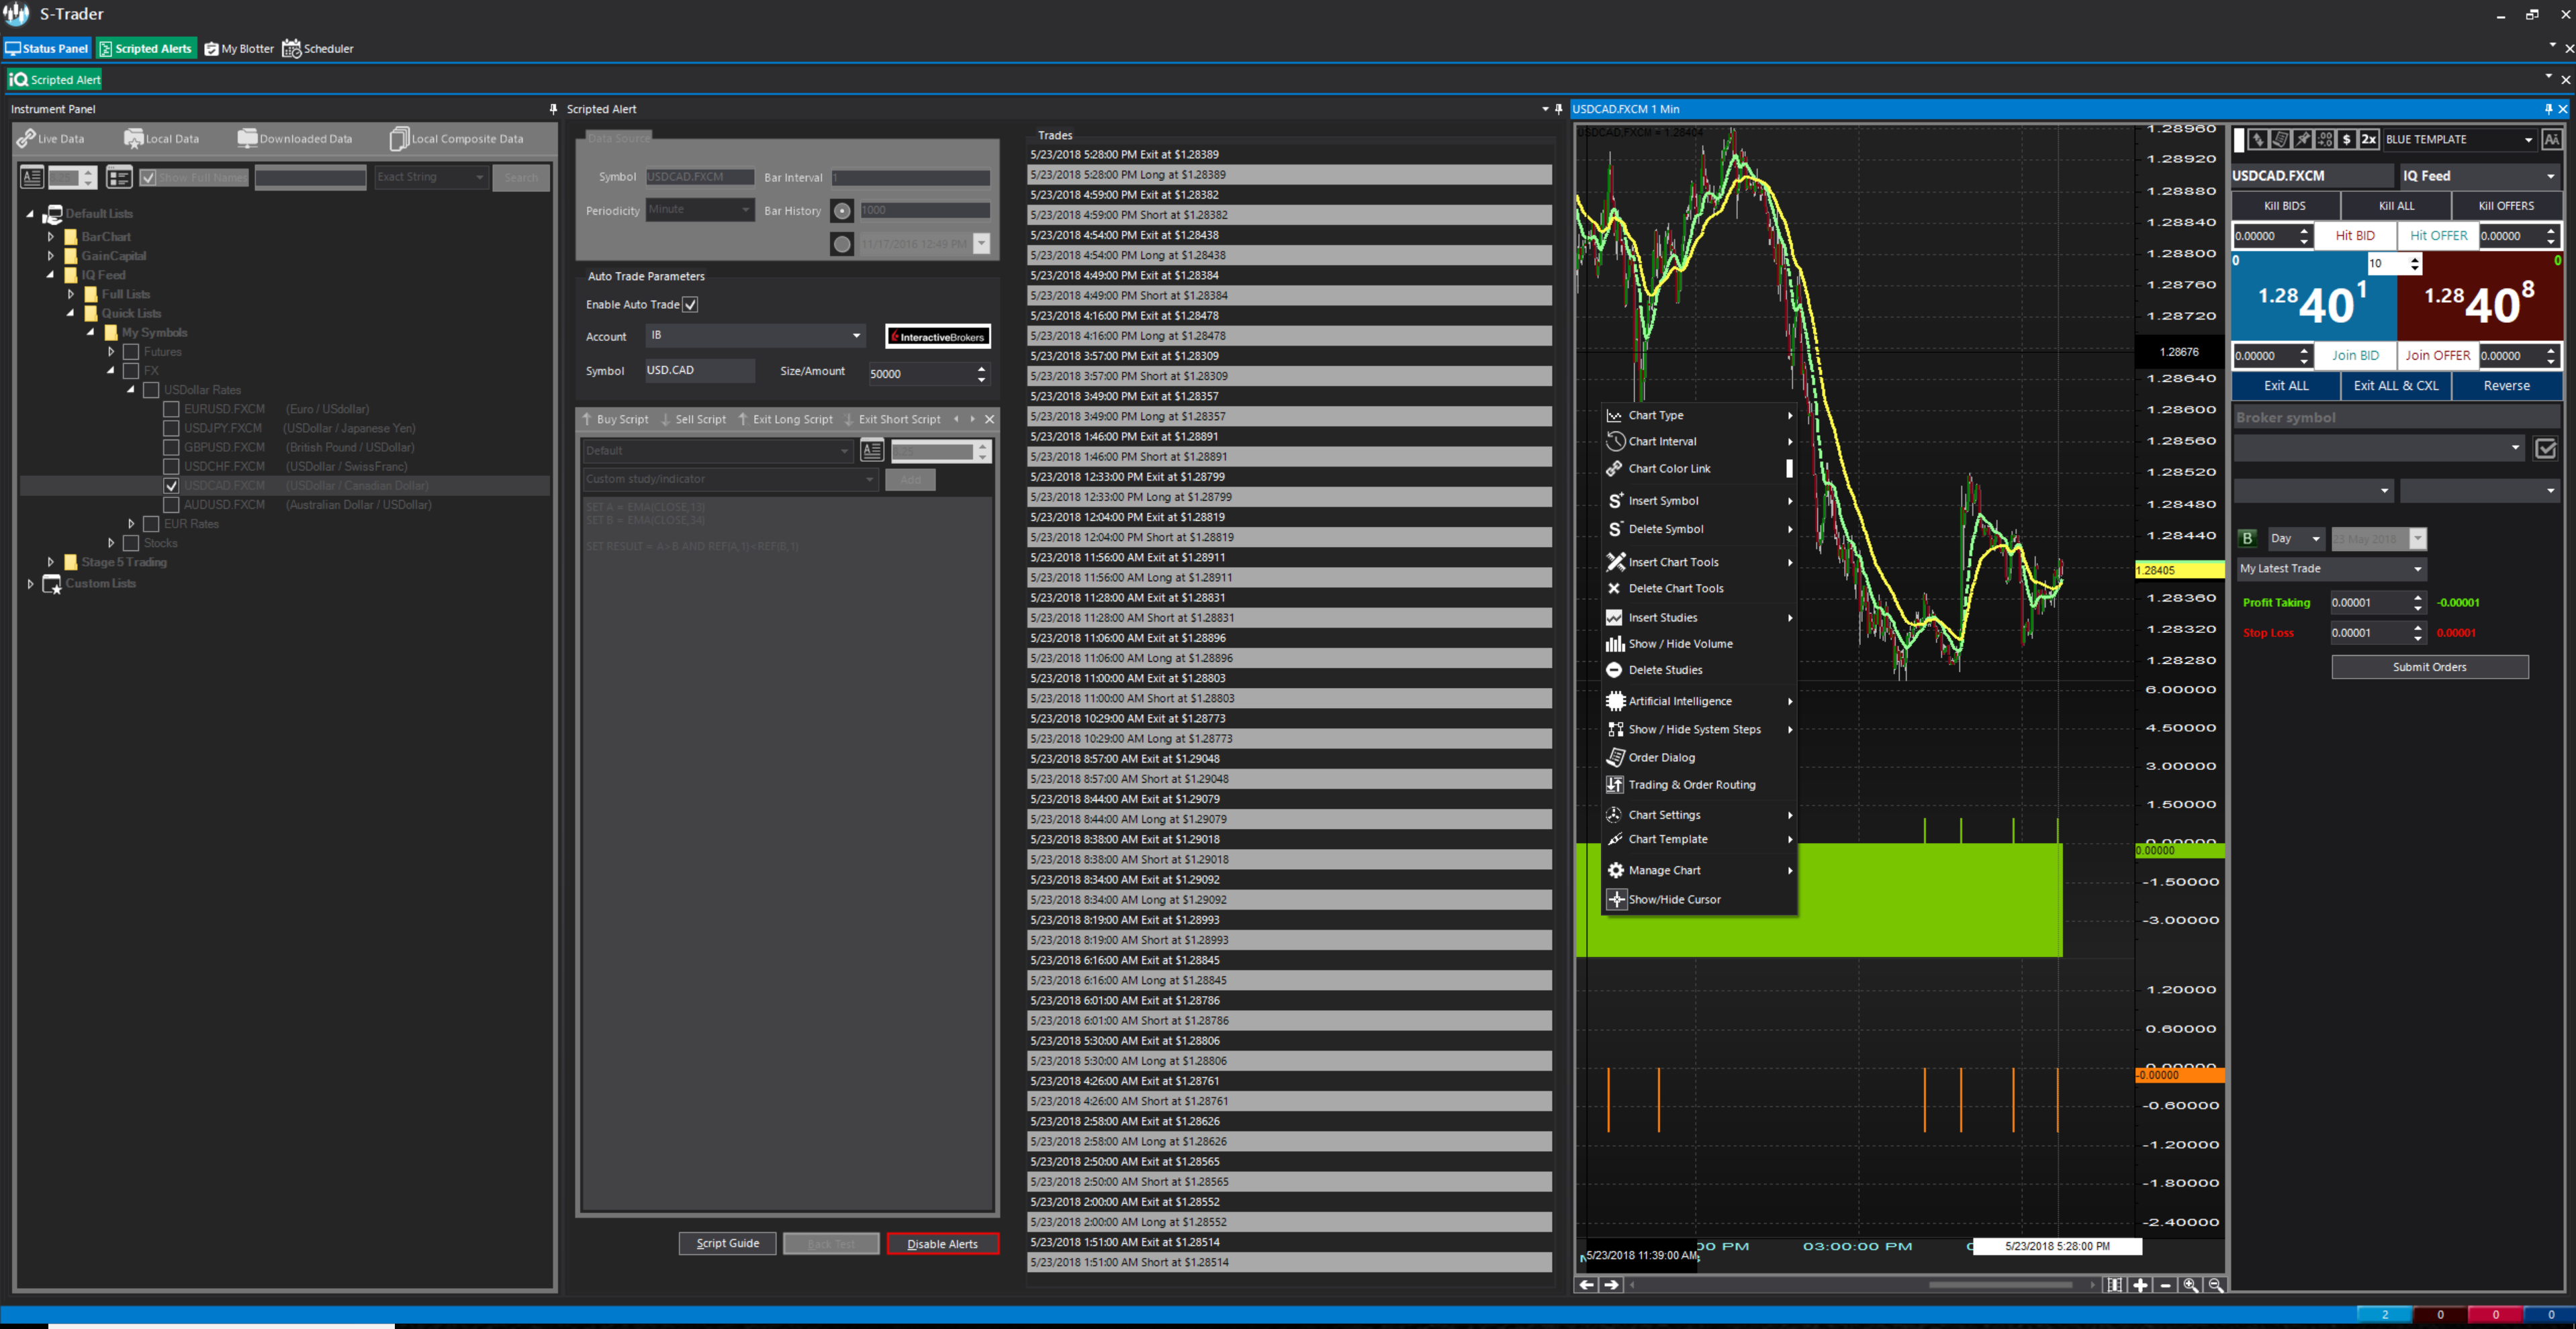Click the notepad icon in order toolbar
The image size is (2576, 1329).
coord(2280,140)
